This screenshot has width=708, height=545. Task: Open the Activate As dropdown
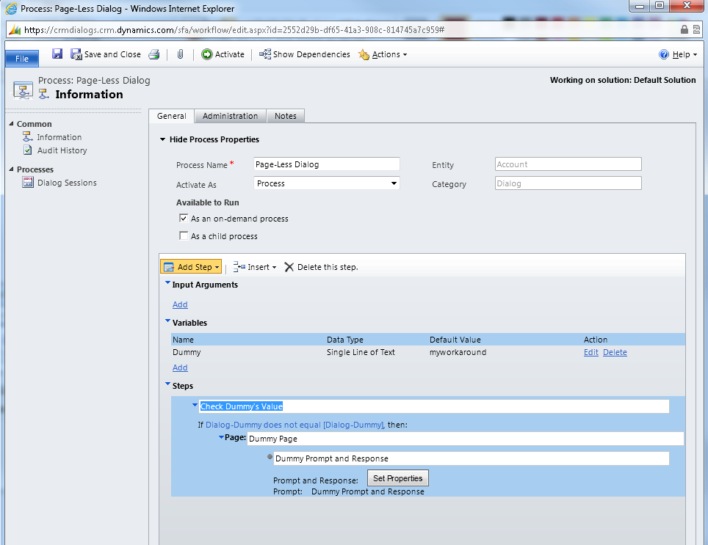[394, 183]
